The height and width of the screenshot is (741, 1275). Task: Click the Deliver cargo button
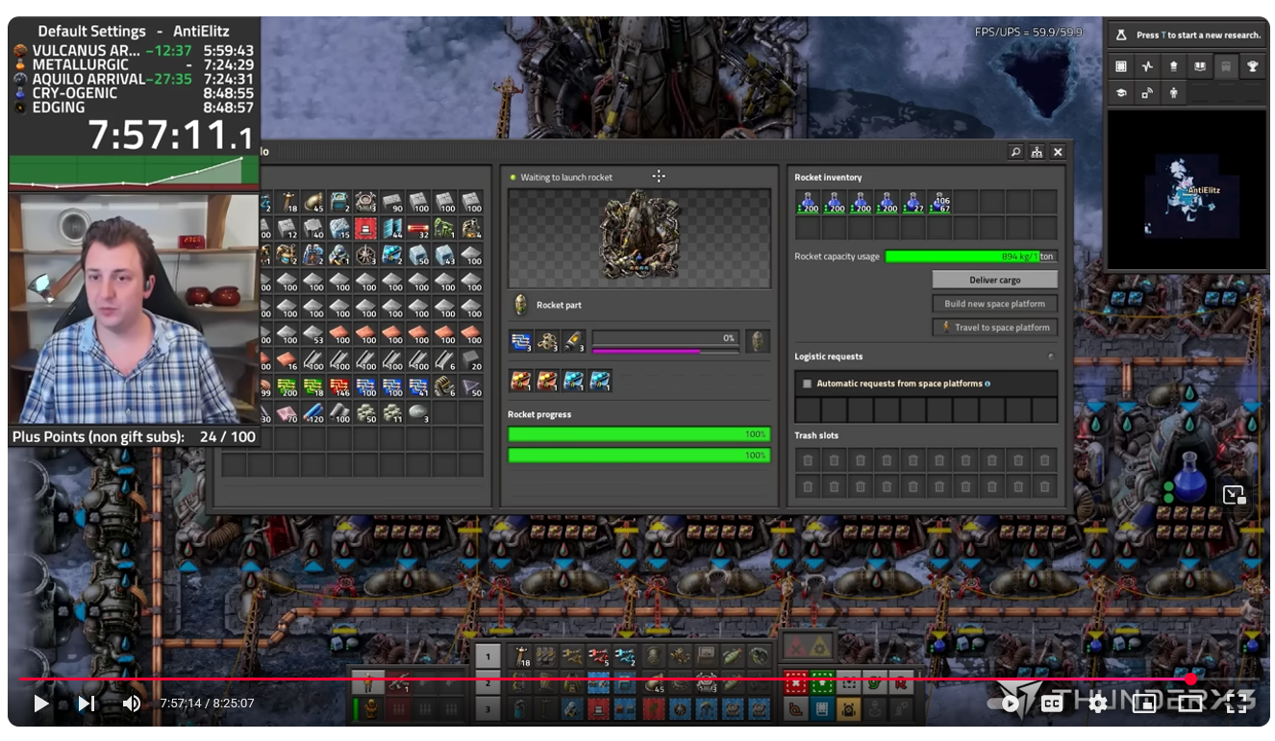pos(994,280)
